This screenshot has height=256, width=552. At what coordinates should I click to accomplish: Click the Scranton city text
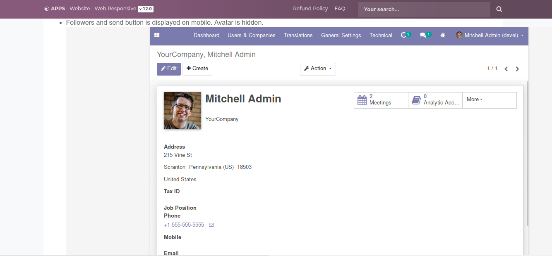175,167
